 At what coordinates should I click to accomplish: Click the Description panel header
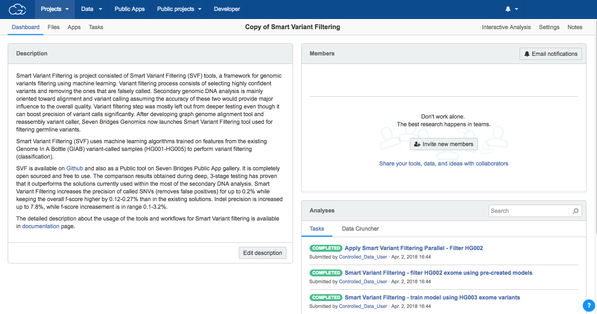point(150,53)
